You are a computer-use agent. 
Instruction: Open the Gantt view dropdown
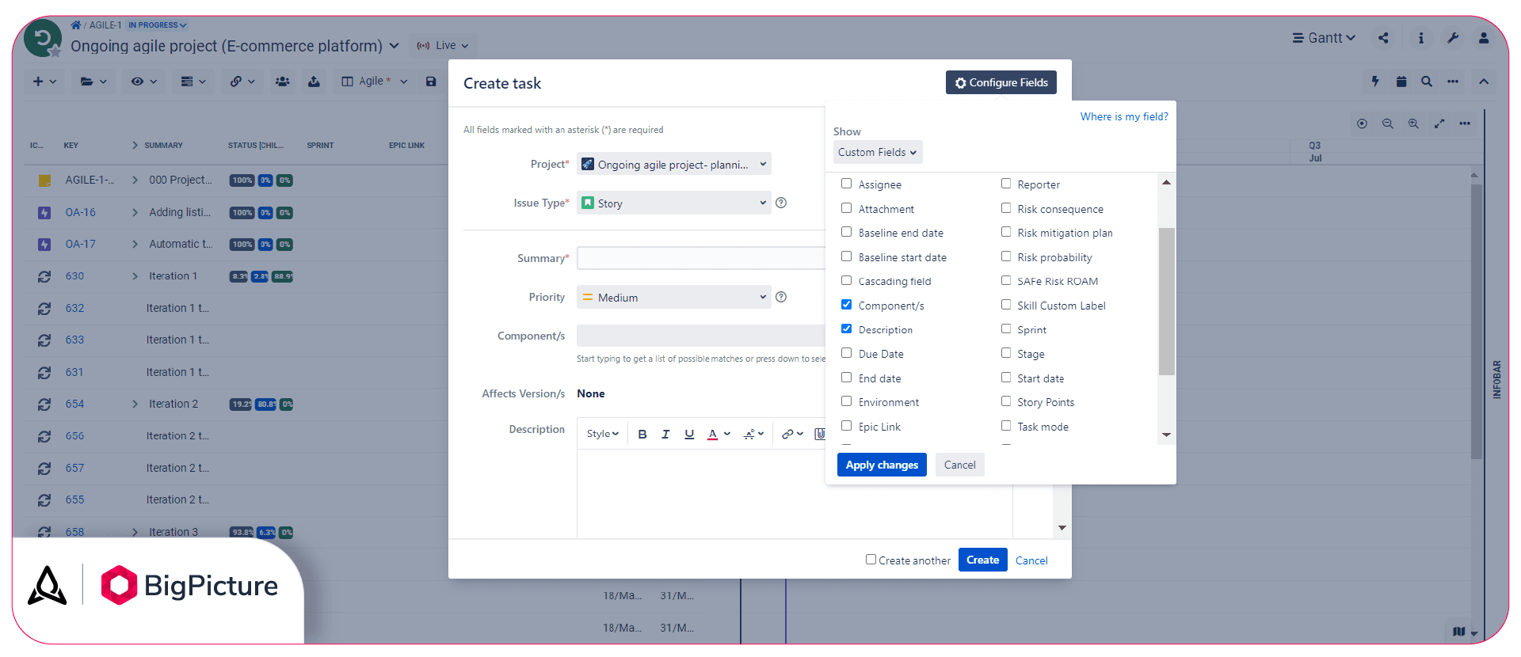coord(1325,38)
